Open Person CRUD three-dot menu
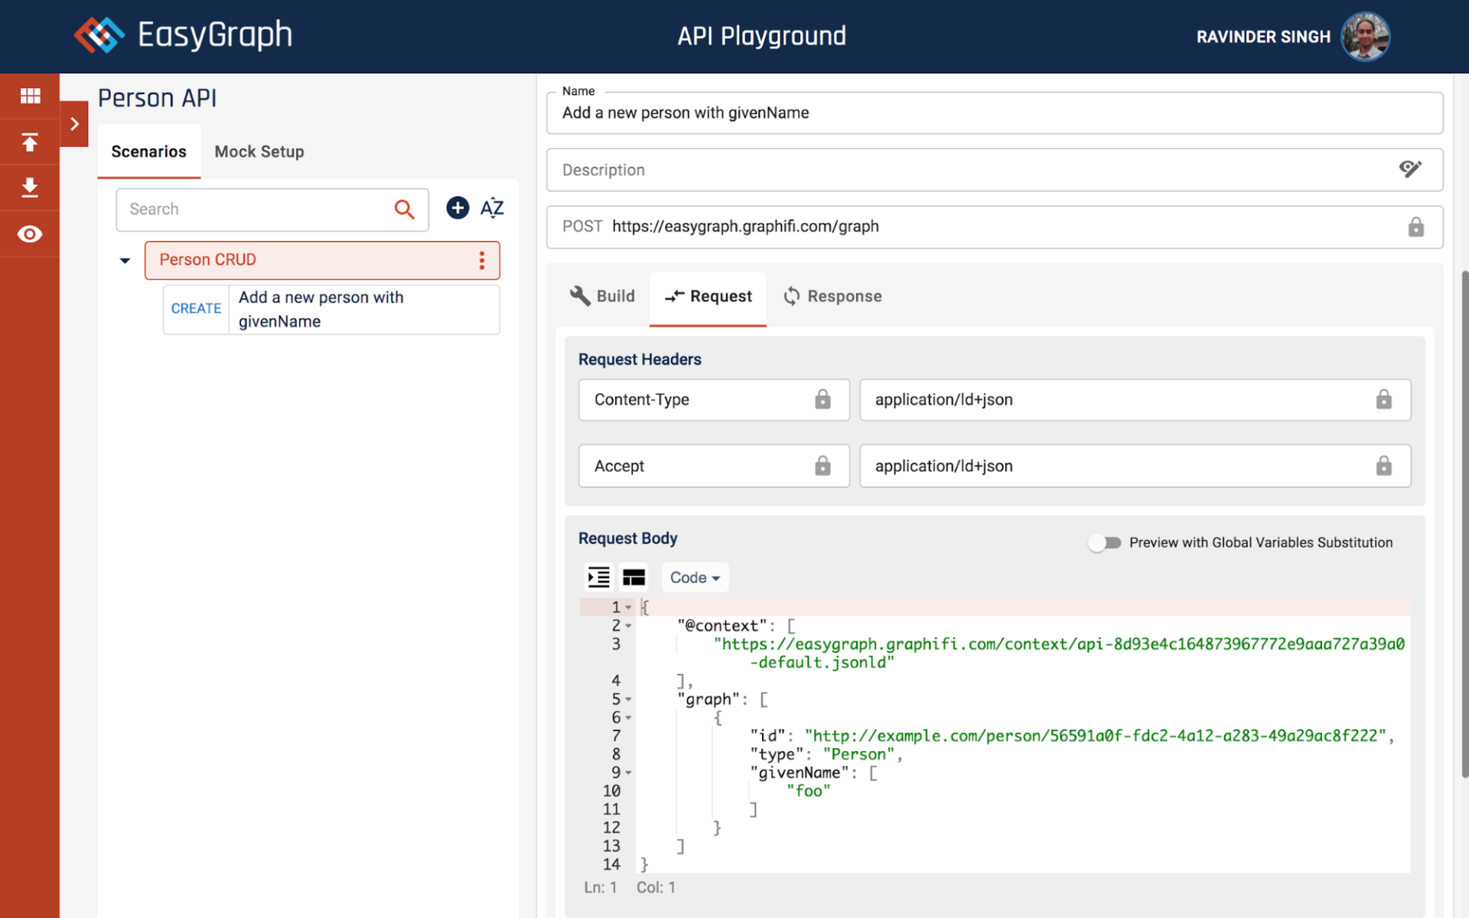Image resolution: width=1469 pixels, height=918 pixels. pos(482,260)
